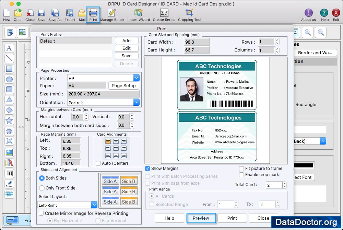343x230 pixels.
Task: Choose the Selected Range radio button
Action: pyautogui.click(x=151, y=204)
